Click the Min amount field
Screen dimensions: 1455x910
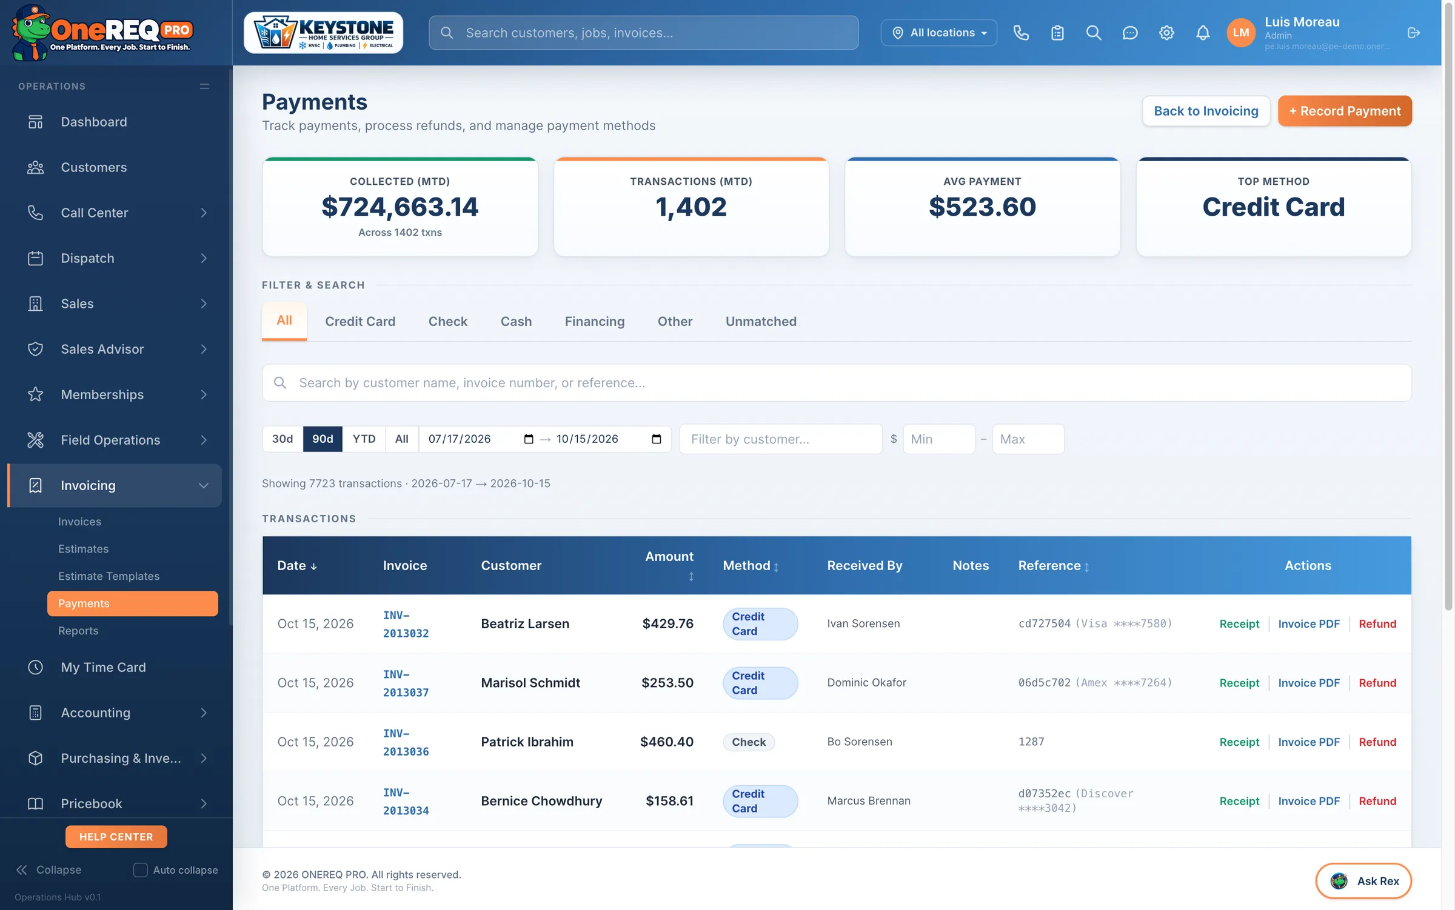pos(938,439)
